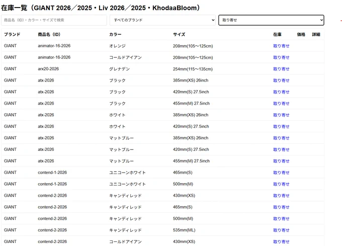Select the arx20-2026 product name cell
The image size is (342, 246).
point(48,69)
